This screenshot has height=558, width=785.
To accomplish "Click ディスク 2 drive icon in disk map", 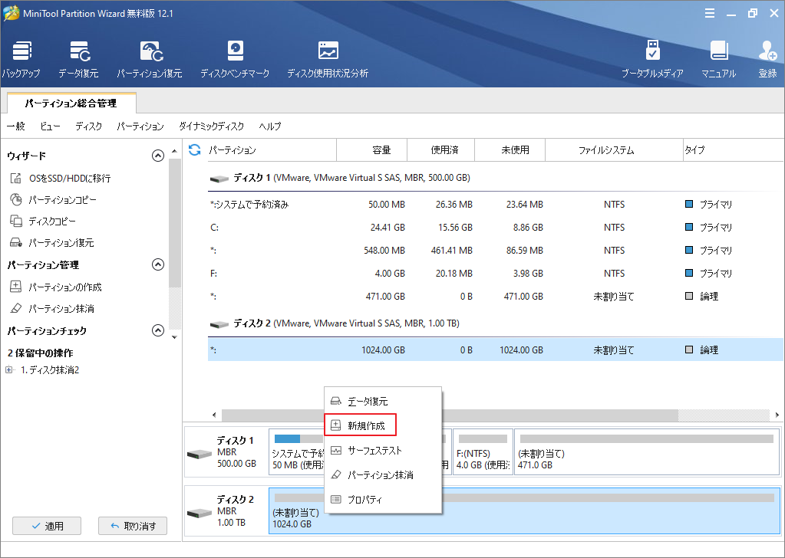I will [200, 513].
